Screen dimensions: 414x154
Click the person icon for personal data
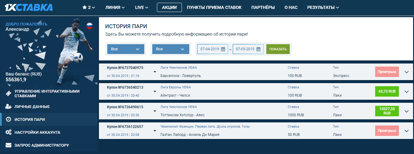[9, 106]
